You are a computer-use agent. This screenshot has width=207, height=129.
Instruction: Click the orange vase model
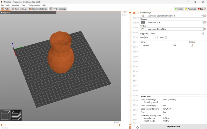coord(61,53)
